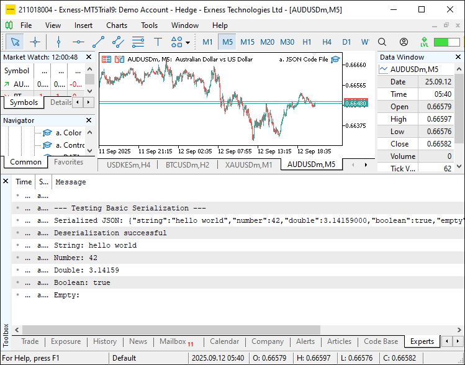Open the File menu
The height and width of the screenshot is (365, 465).
[26, 25]
